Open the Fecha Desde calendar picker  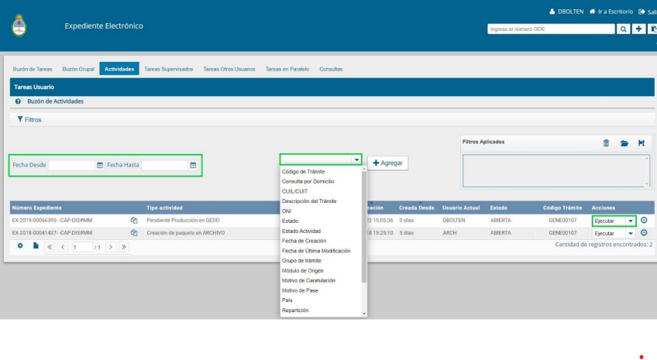tap(100, 165)
